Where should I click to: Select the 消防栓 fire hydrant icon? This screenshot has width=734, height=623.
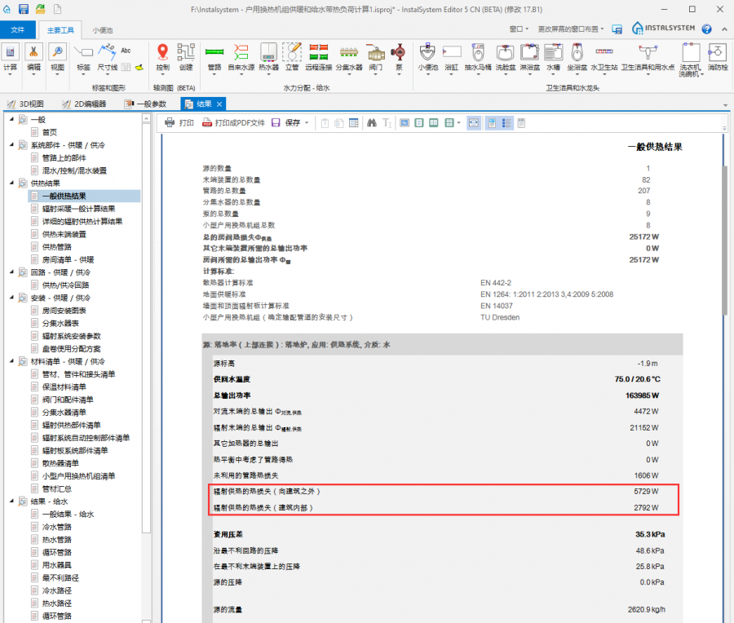coord(718,57)
